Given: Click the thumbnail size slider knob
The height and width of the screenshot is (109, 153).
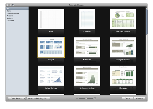Looking at the screenshot, I should [86, 98].
